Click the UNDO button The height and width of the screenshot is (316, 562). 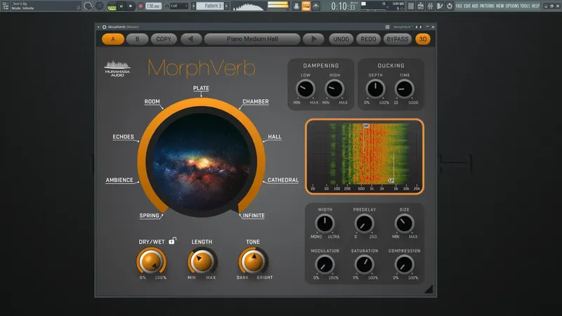click(341, 39)
